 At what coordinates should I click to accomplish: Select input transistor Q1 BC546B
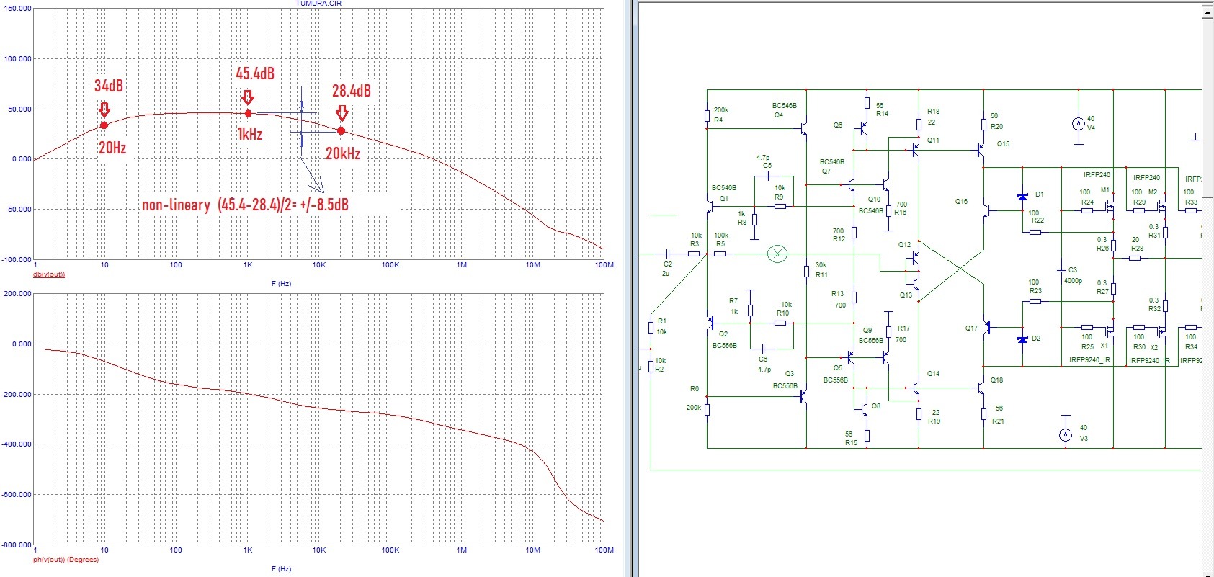710,207
